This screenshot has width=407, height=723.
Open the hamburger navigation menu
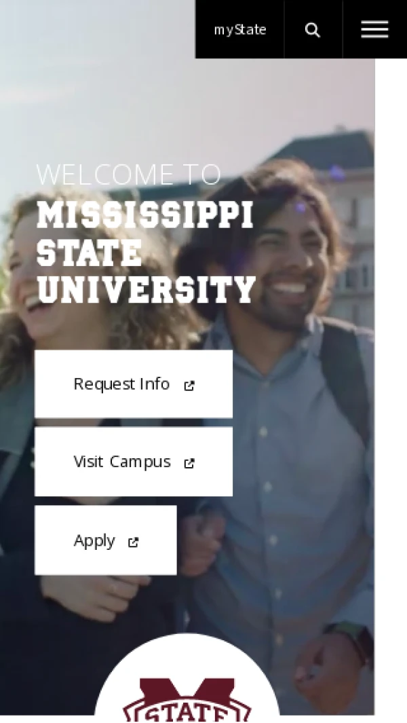point(374,29)
